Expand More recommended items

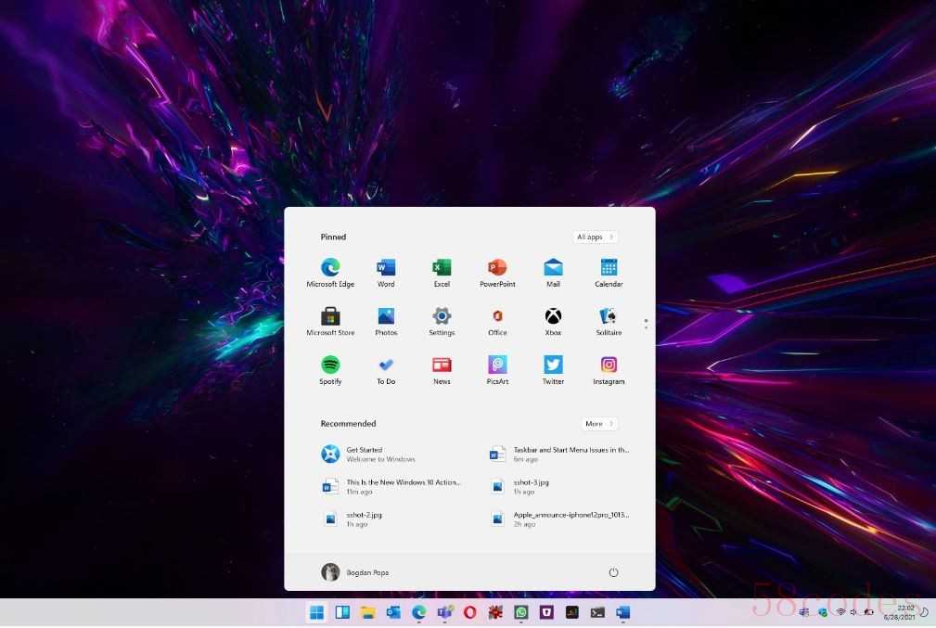point(598,424)
